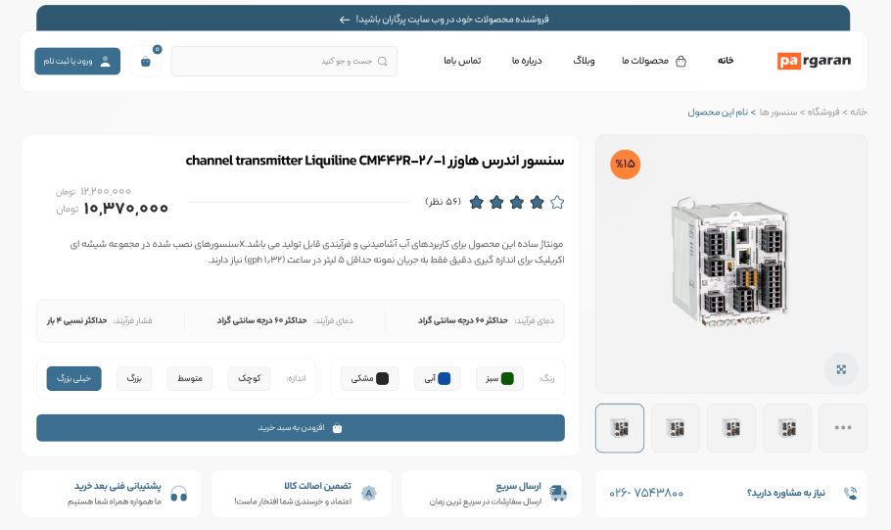Click the product title text
Viewport: 891px width, 530px height.
[375, 161]
